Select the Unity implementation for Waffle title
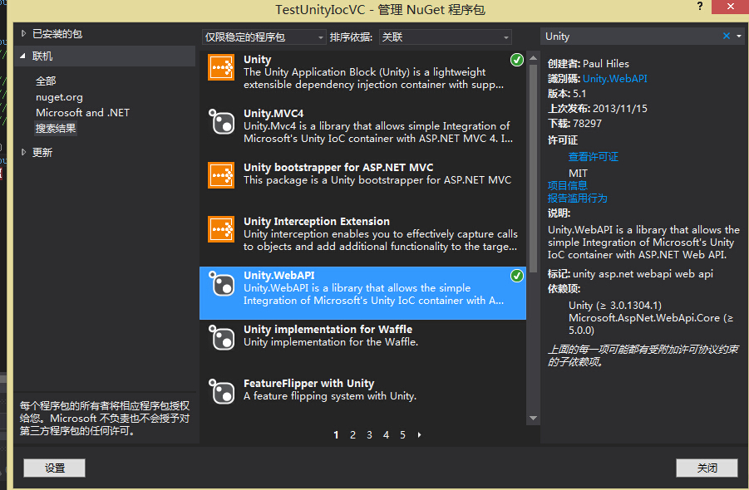 click(x=328, y=329)
